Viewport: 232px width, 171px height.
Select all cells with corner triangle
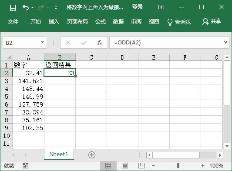coord(9,57)
